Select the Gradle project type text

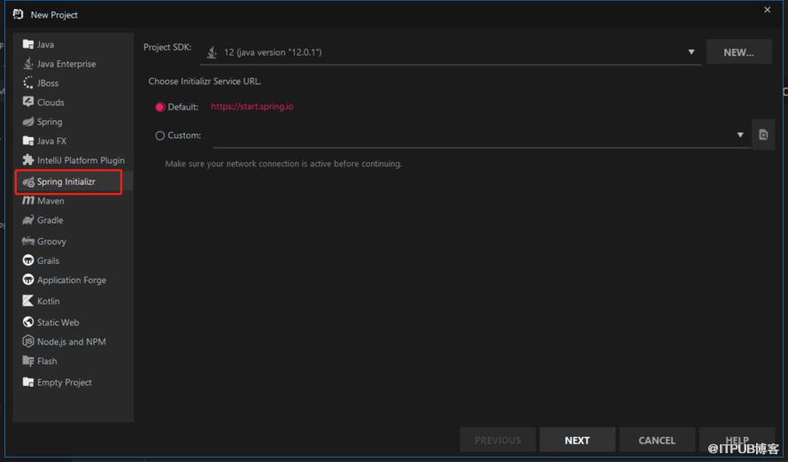click(50, 220)
